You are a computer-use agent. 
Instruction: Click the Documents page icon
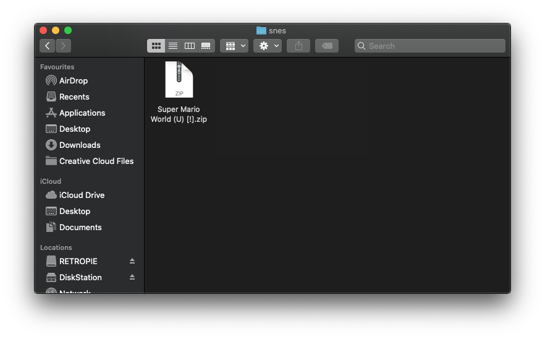click(51, 227)
